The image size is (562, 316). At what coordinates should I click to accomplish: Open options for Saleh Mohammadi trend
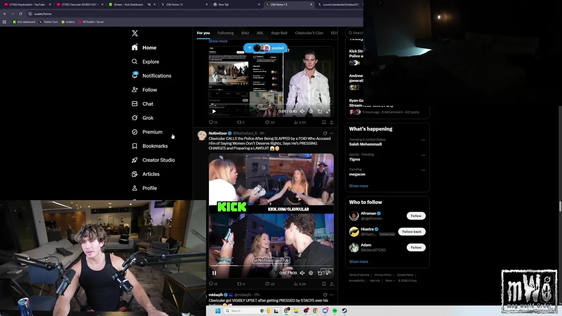coord(423,140)
